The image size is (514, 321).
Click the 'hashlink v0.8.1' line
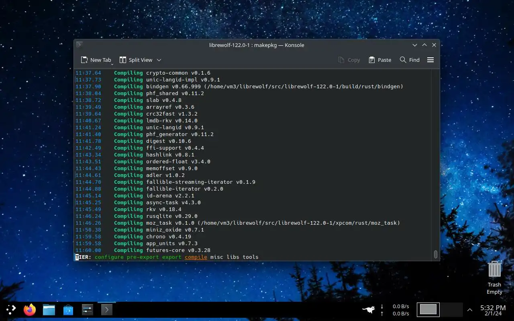[x=170, y=155]
